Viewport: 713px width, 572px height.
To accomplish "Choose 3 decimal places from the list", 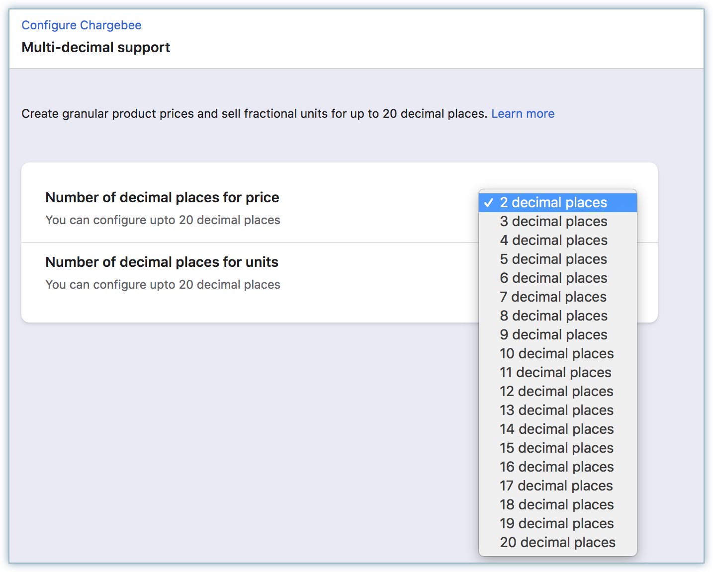I will [553, 222].
